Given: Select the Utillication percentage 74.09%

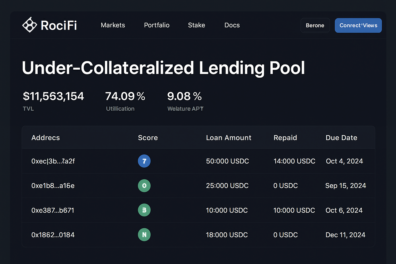Looking at the screenshot, I should coord(125,96).
